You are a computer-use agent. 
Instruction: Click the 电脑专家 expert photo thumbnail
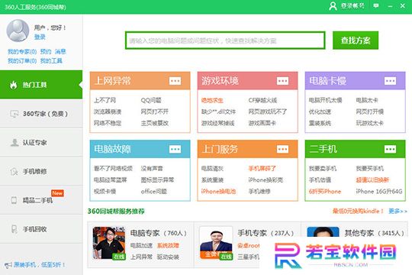(109, 243)
